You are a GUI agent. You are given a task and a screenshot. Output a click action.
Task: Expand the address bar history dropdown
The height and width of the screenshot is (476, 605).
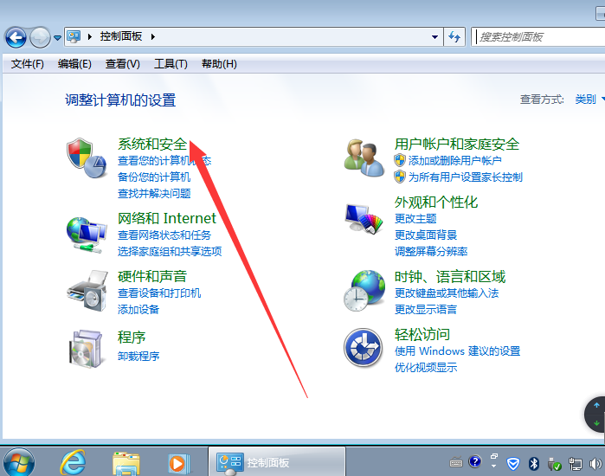(434, 37)
